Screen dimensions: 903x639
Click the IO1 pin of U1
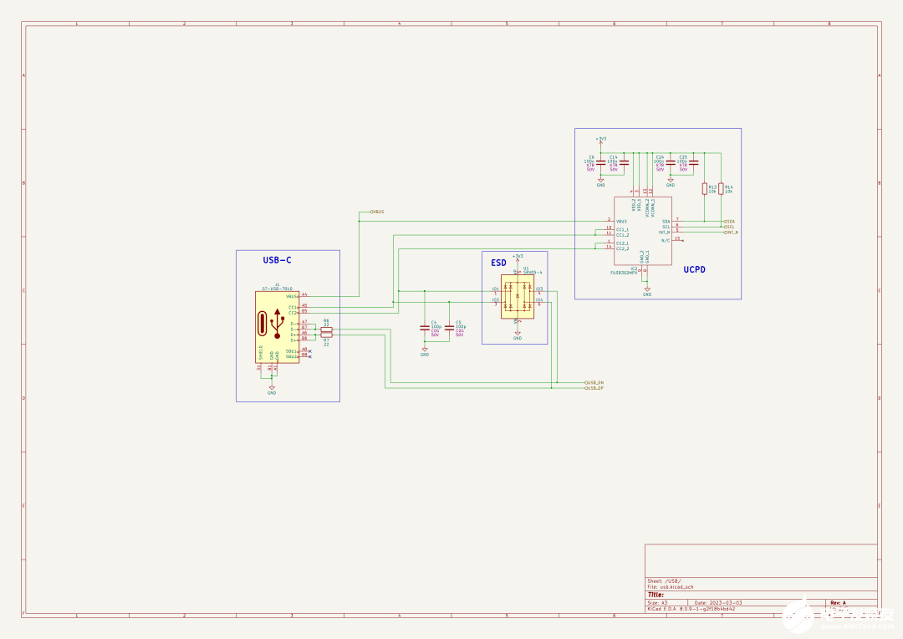[x=496, y=290]
